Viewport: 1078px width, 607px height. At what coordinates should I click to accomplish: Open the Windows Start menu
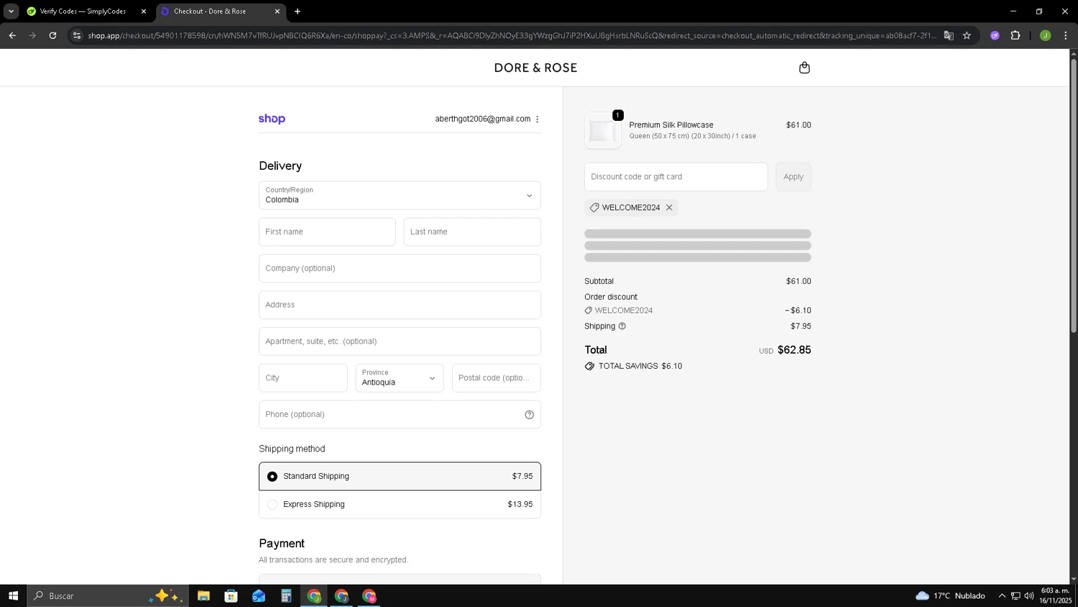point(13,595)
